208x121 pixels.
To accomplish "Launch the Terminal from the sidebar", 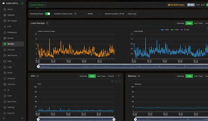I will coord(13,84).
